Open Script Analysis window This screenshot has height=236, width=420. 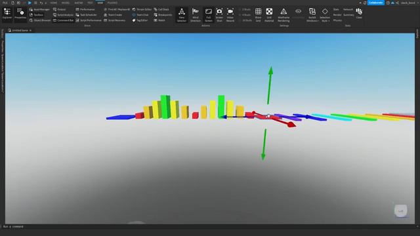[63, 15]
